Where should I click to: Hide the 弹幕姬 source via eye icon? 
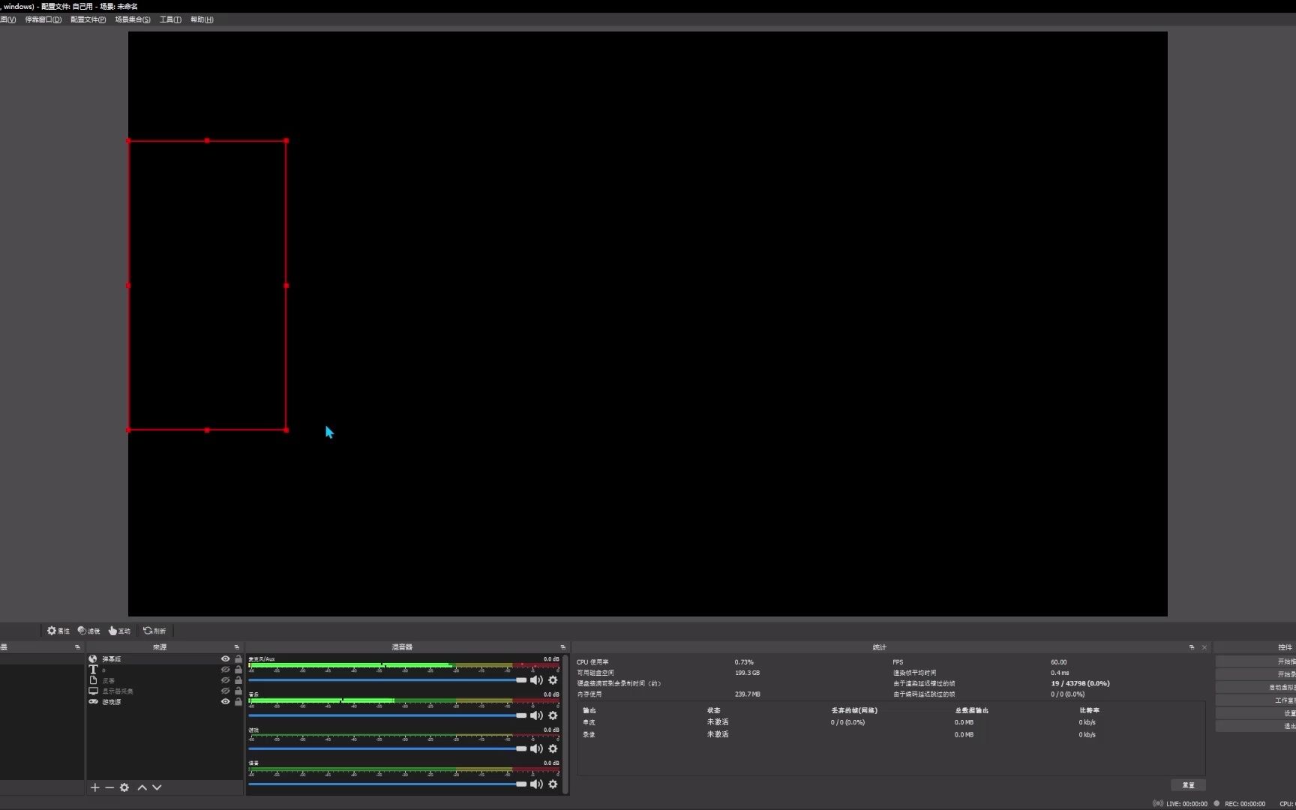[x=225, y=659]
